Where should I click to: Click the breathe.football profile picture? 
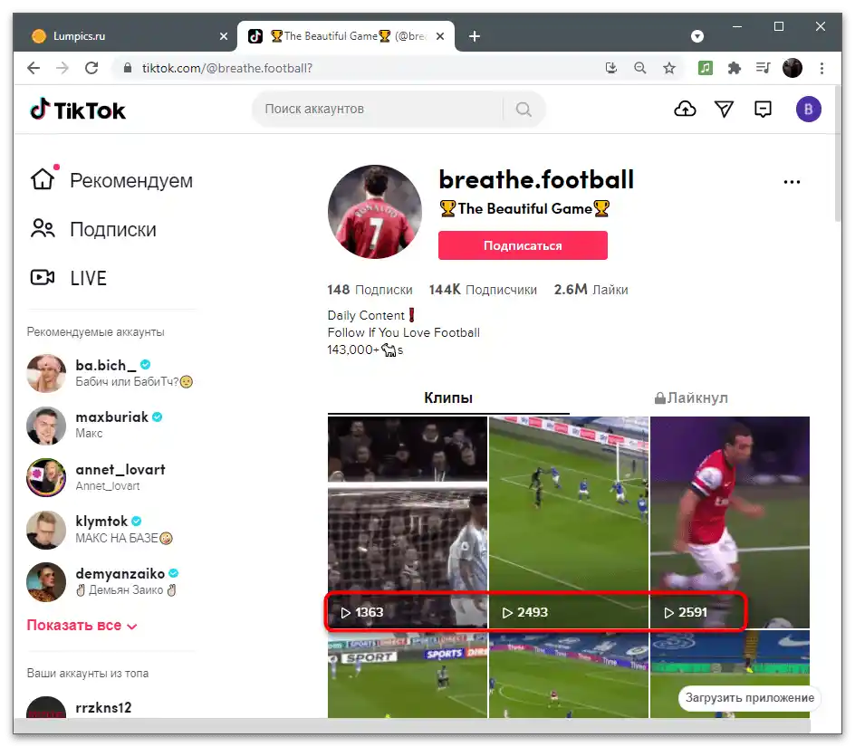(x=375, y=212)
